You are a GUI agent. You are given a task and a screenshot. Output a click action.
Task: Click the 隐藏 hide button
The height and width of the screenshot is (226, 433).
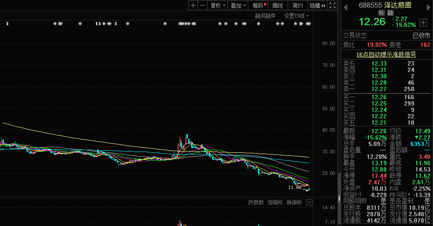[317, 6]
